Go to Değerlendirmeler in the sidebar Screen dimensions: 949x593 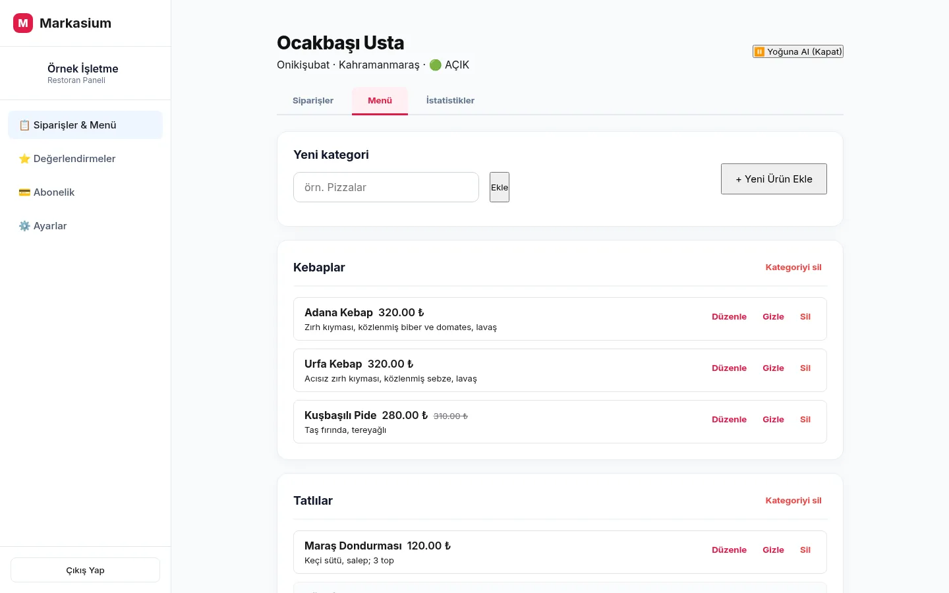85,159
